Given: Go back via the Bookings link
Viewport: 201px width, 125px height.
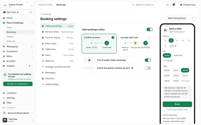Looking at the screenshot, I should point(46,14).
